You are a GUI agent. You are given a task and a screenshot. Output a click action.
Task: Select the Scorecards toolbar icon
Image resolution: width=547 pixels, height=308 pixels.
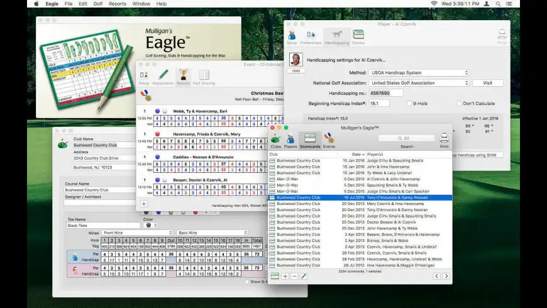310,141
